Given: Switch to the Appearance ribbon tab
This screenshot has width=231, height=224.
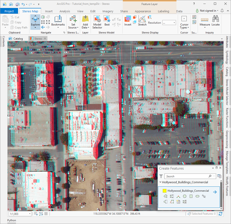Looking at the screenshot, I should (143, 11).
